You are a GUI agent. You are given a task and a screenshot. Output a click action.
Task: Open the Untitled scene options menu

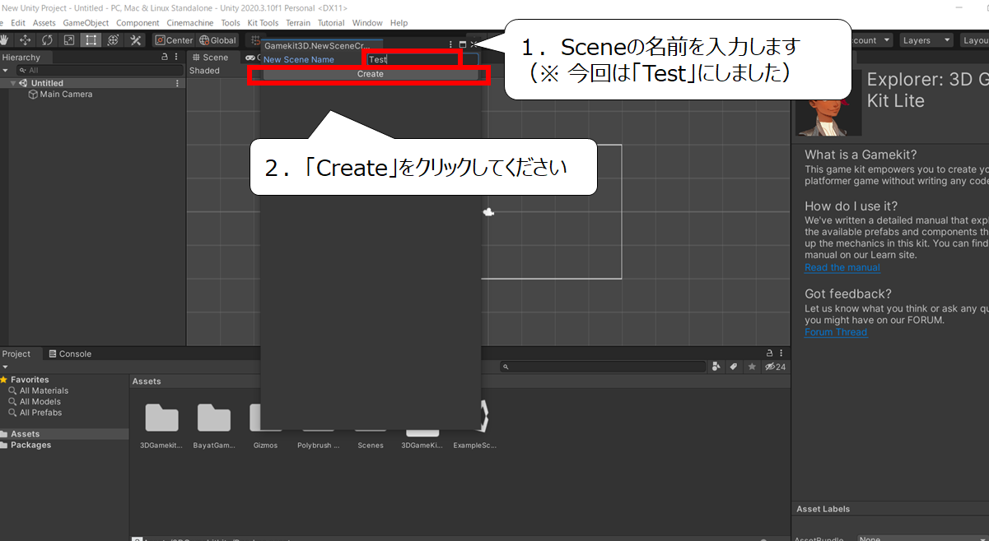pos(178,83)
